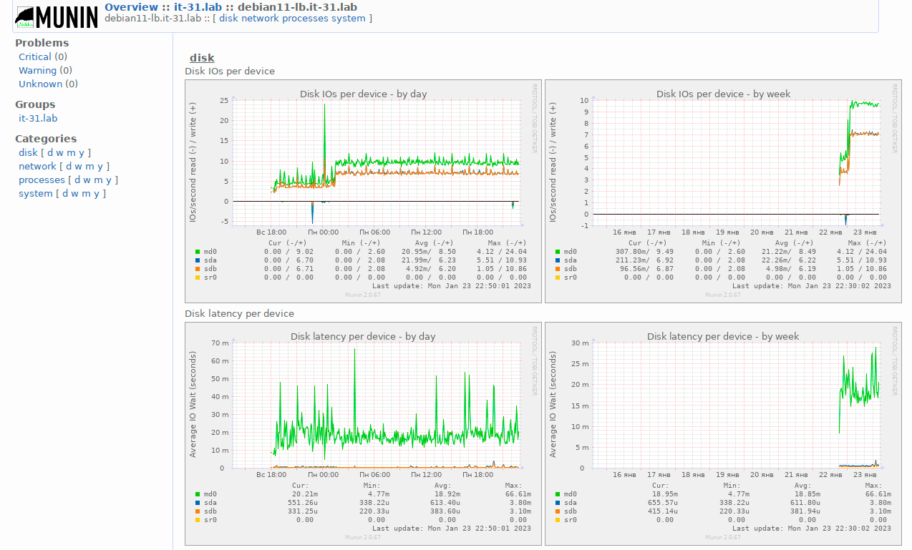Open Disk latency per device daily graph
912x550 pixels.
tap(363, 433)
